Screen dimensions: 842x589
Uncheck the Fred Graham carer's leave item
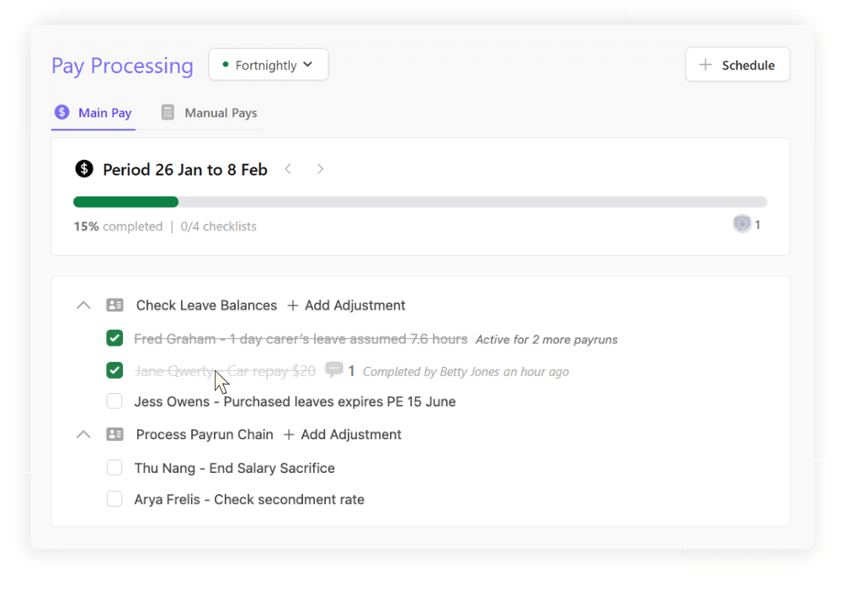pyautogui.click(x=115, y=338)
